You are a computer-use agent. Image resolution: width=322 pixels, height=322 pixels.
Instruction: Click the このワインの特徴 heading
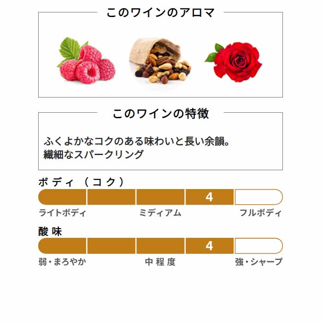click(161, 113)
